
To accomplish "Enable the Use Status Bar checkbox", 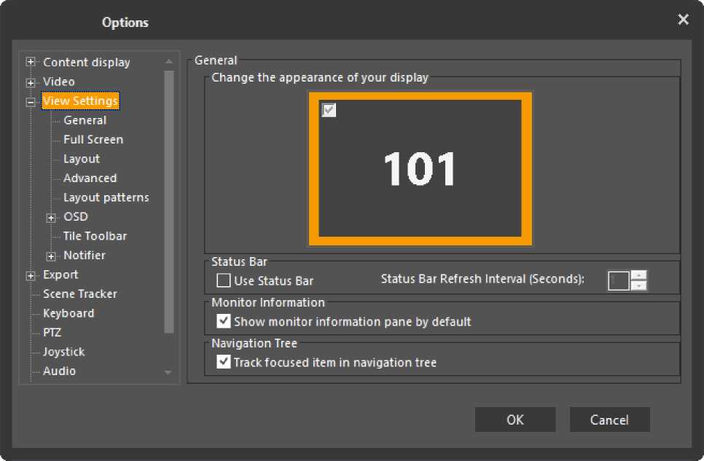I will pos(224,280).
